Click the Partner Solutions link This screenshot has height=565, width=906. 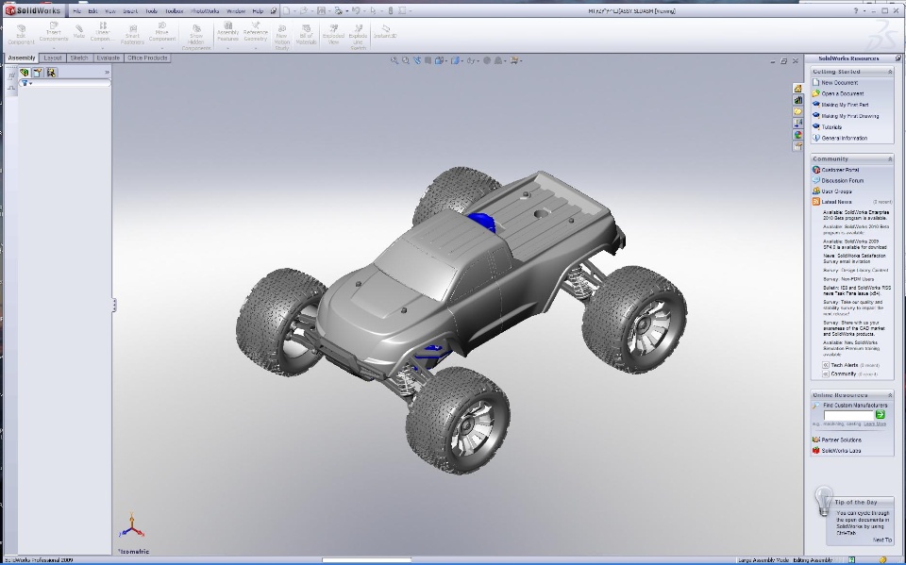[x=841, y=440]
